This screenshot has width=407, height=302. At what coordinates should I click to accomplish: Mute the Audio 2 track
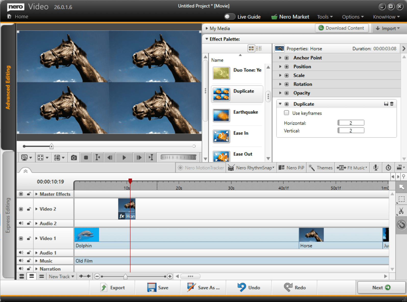coord(21,223)
